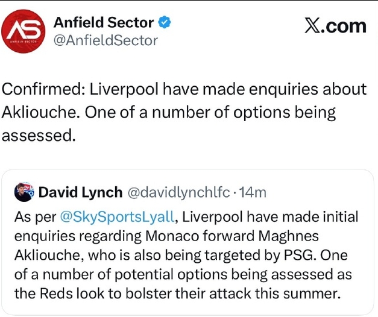Open the @davidlynchlfc handle
Screen dimensions: 378x317
click(178, 192)
